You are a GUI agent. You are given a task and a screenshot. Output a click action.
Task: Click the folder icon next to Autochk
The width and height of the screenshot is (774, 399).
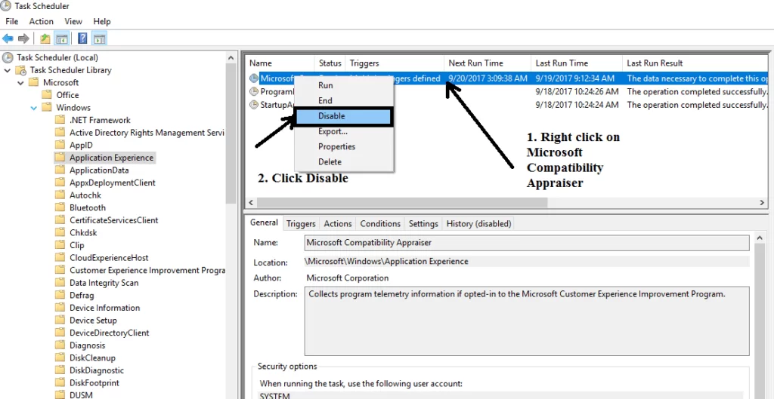pyautogui.click(x=60, y=195)
